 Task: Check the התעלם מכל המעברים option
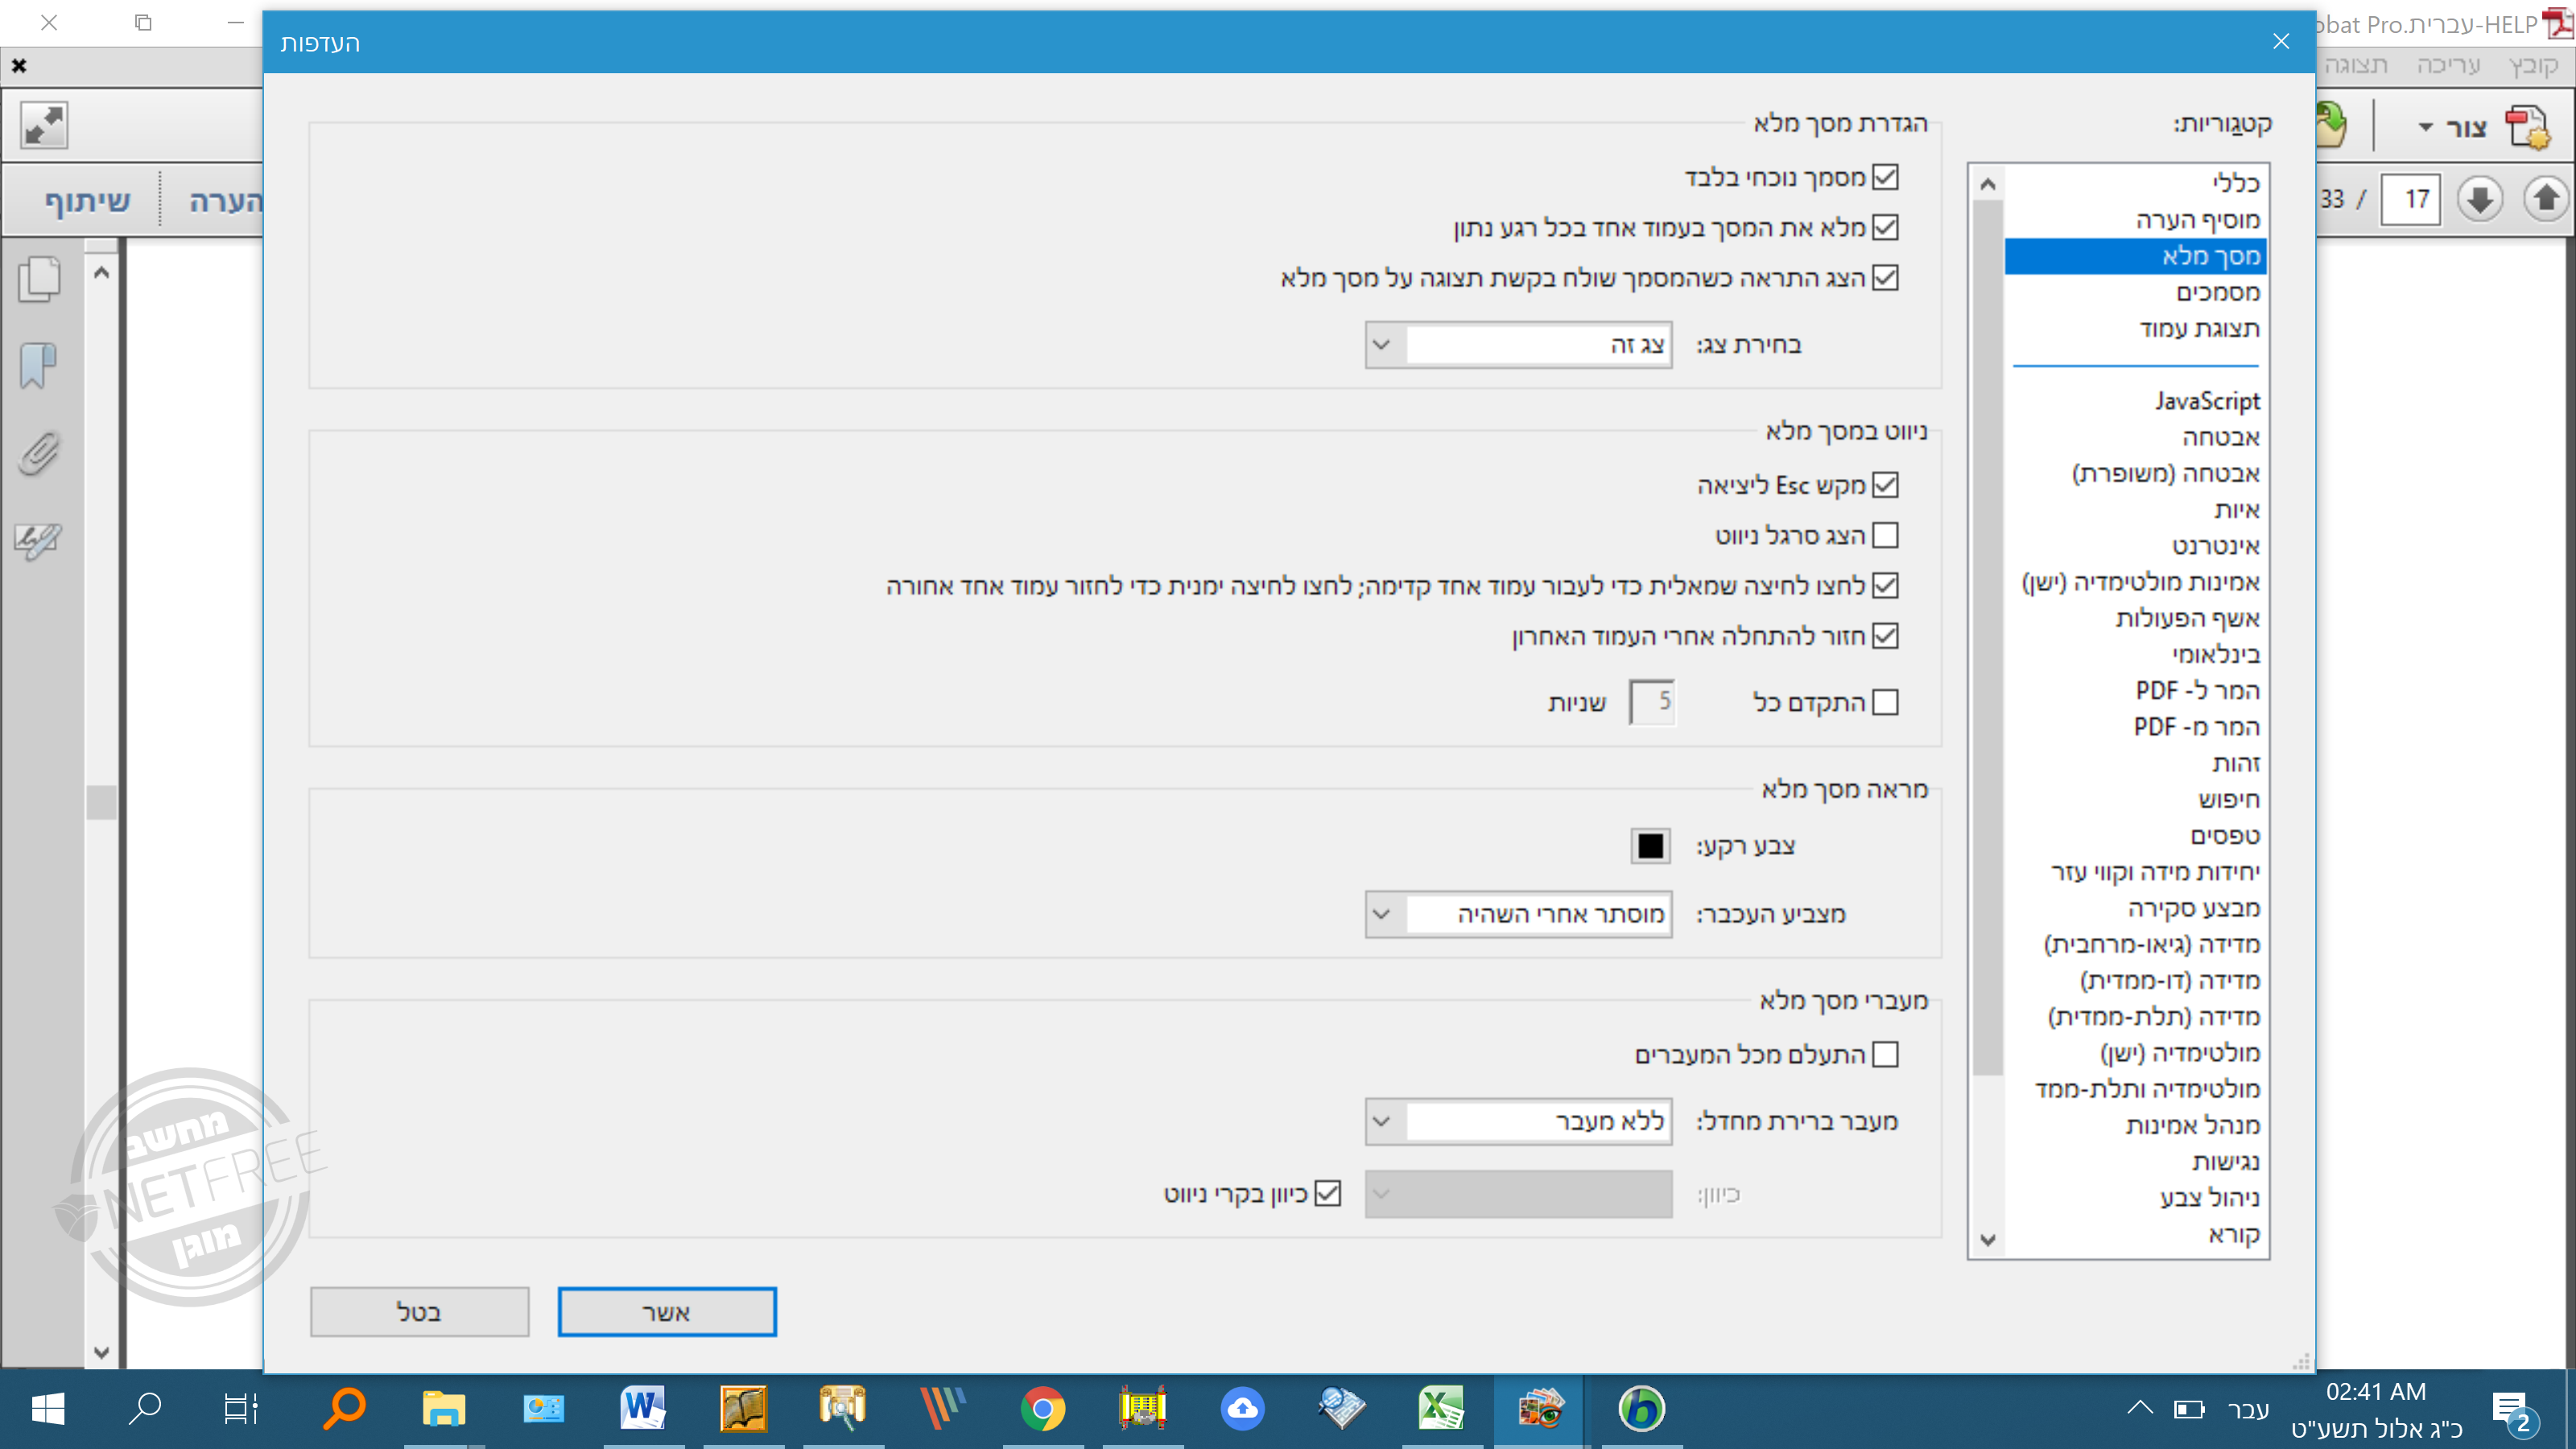click(x=1884, y=1054)
